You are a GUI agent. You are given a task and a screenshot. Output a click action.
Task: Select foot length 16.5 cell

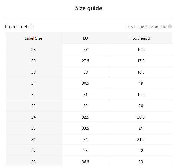coord(141,49)
